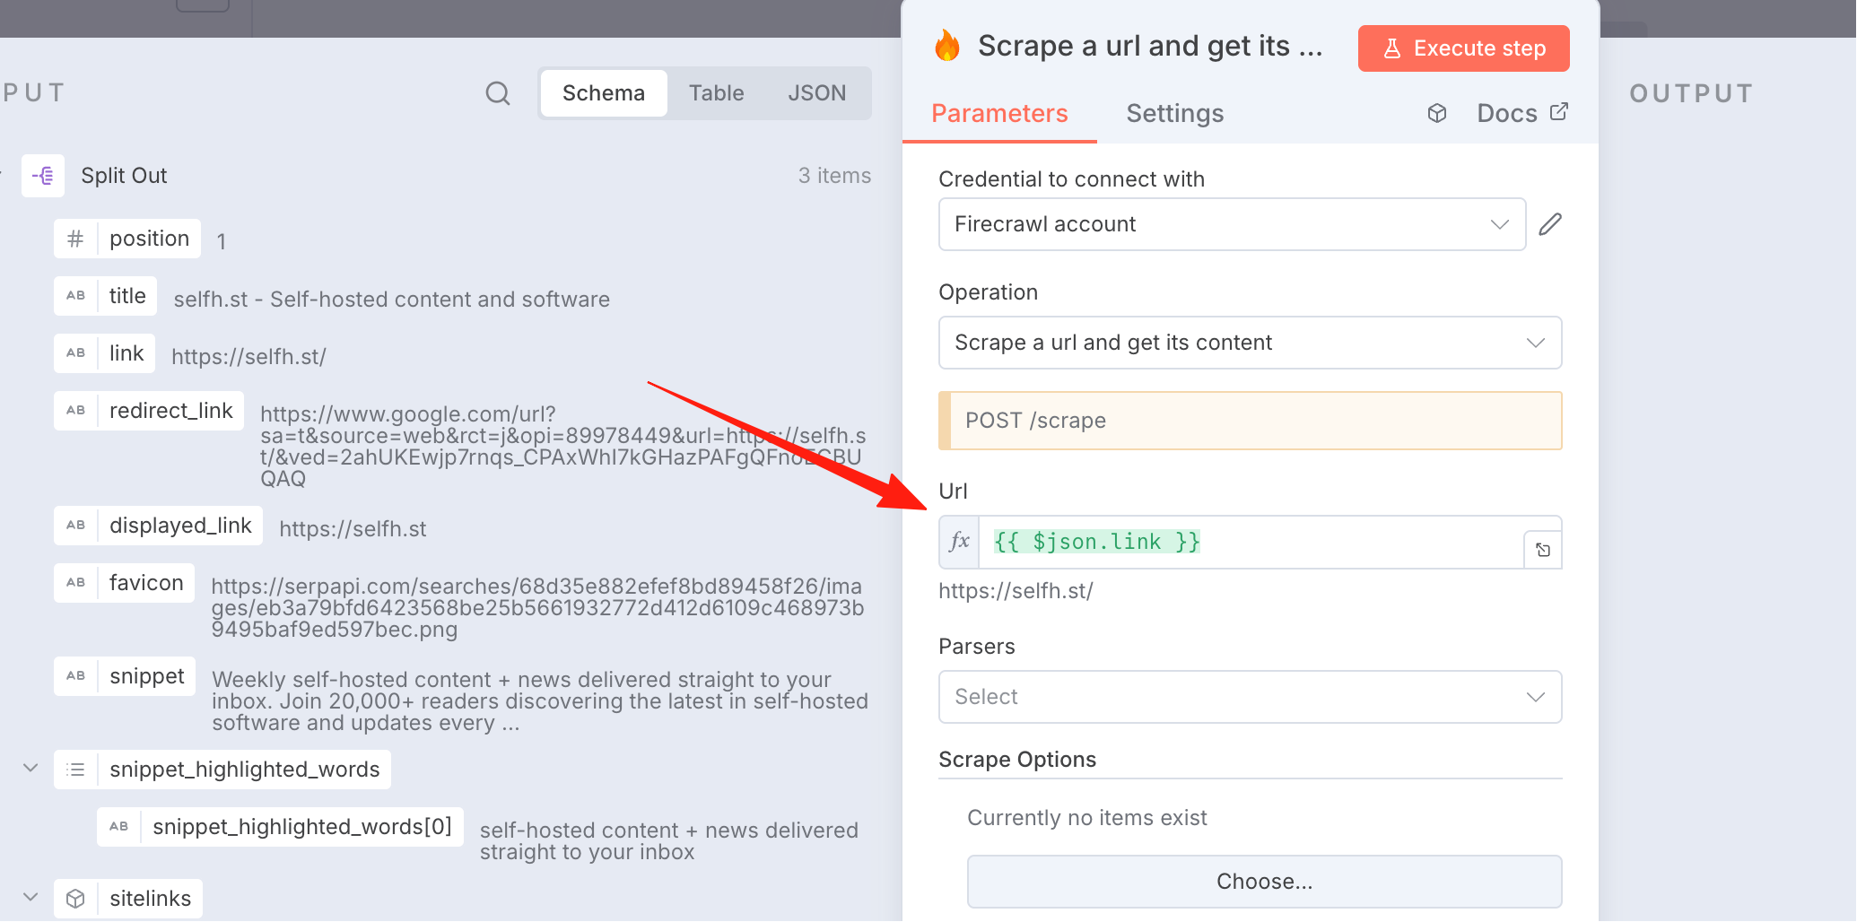Switch input view to Table
1857x922 pixels.
(716, 93)
